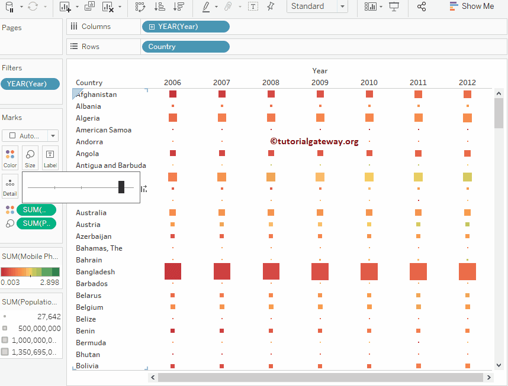Click the vertical scrollbar down arrow
This screenshot has height=386, width=508.
499,365
